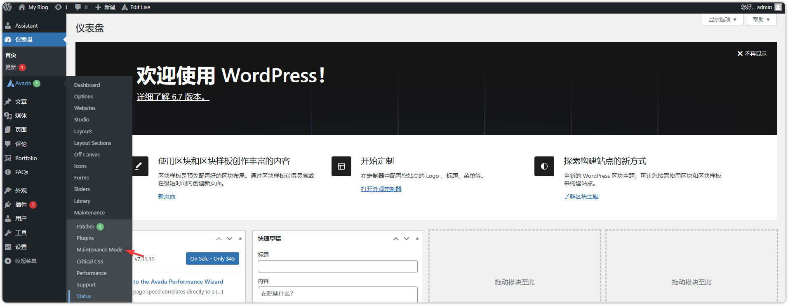This screenshot has height=305, width=788.
Task: Move 快速草稿 panel up
Action: tap(396, 239)
